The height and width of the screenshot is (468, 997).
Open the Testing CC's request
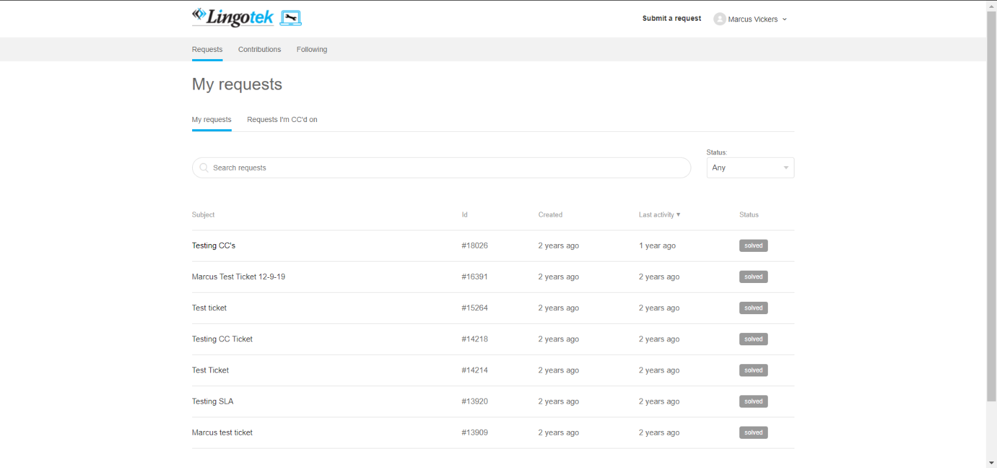click(x=214, y=246)
